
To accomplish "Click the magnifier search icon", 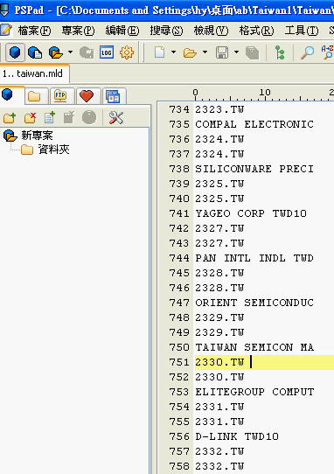I will point(307,52).
